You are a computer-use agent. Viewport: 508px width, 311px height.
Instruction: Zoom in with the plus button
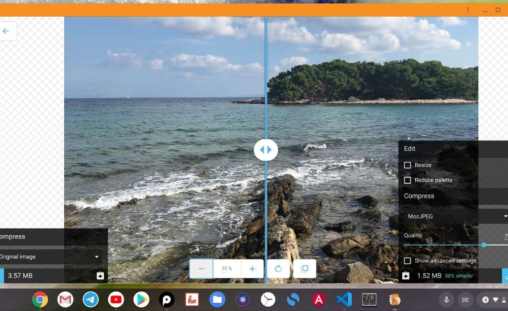coord(252,268)
